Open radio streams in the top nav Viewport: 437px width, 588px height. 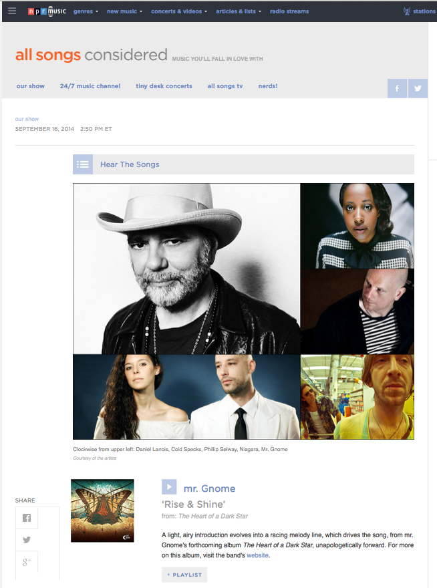289,11
